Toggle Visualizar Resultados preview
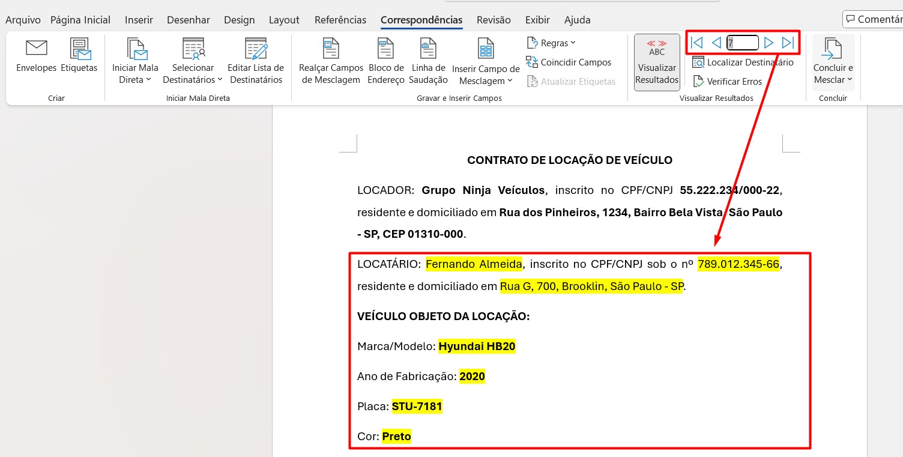Image resolution: width=903 pixels, height=457 pixels. (657, 62)
